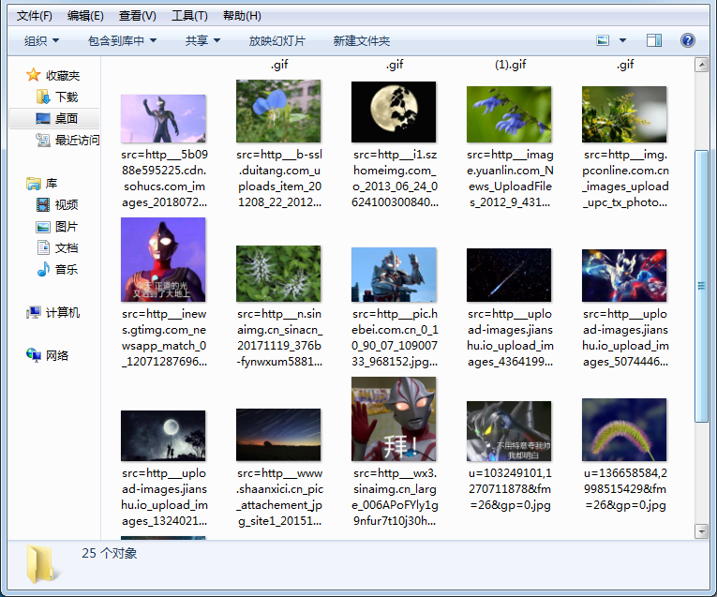The width and height of the screenshot is (717, 597).
Task: Click filename u=103249101,1270711878 jpg
Action: (x=510, y=489)
